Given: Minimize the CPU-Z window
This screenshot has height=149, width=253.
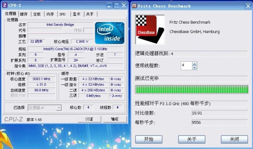Looking at the screenshot, I should click(x=109, y=6).
